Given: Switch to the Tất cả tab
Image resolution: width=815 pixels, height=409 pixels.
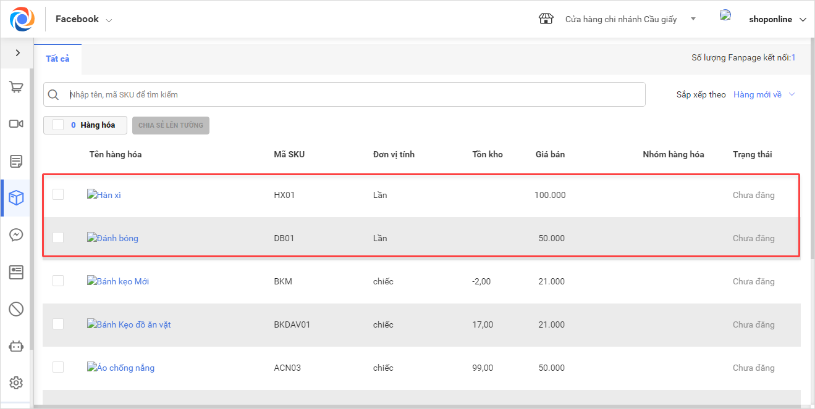Looking at the screenshot, I should click(57, 59).
